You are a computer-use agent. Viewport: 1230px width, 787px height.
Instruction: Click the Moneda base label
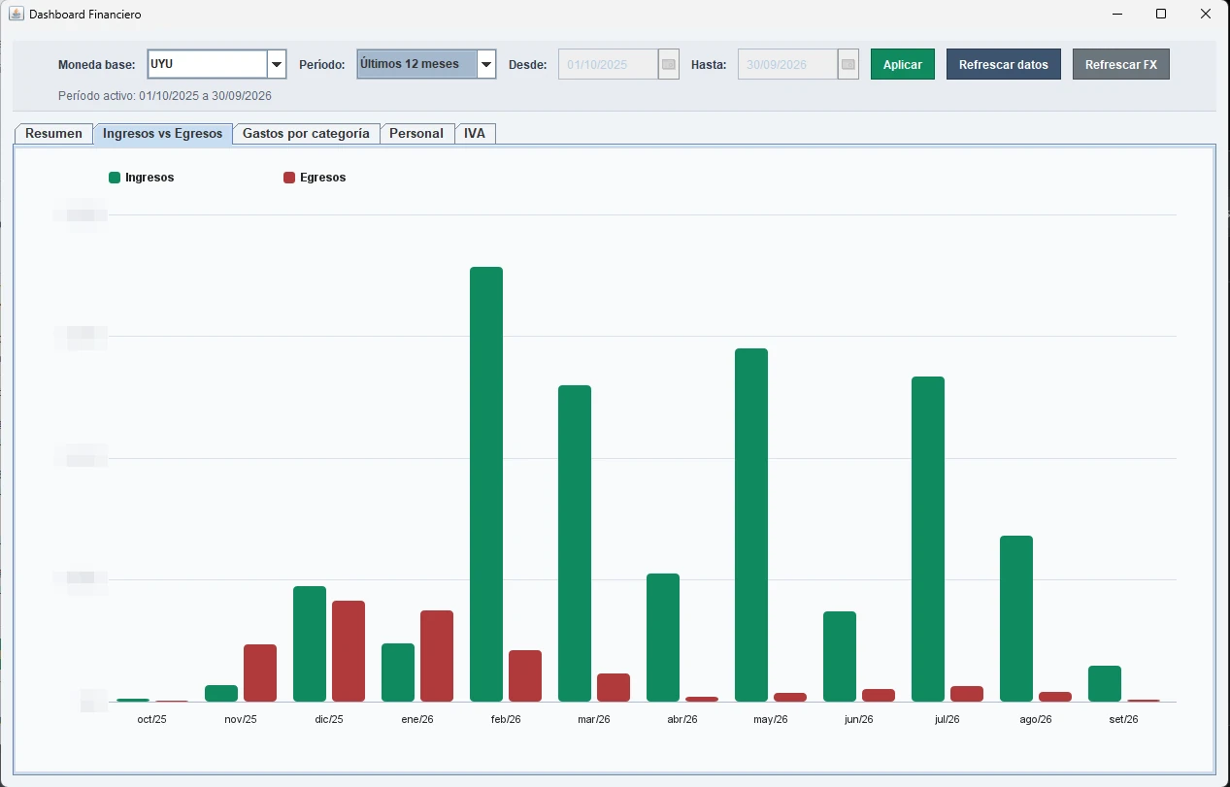96,65
